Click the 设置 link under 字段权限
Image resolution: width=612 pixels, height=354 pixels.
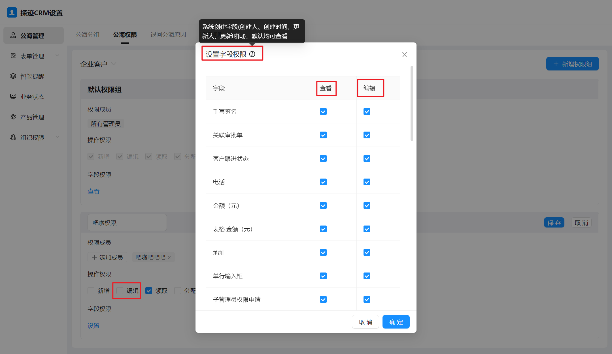pos(93,326)
